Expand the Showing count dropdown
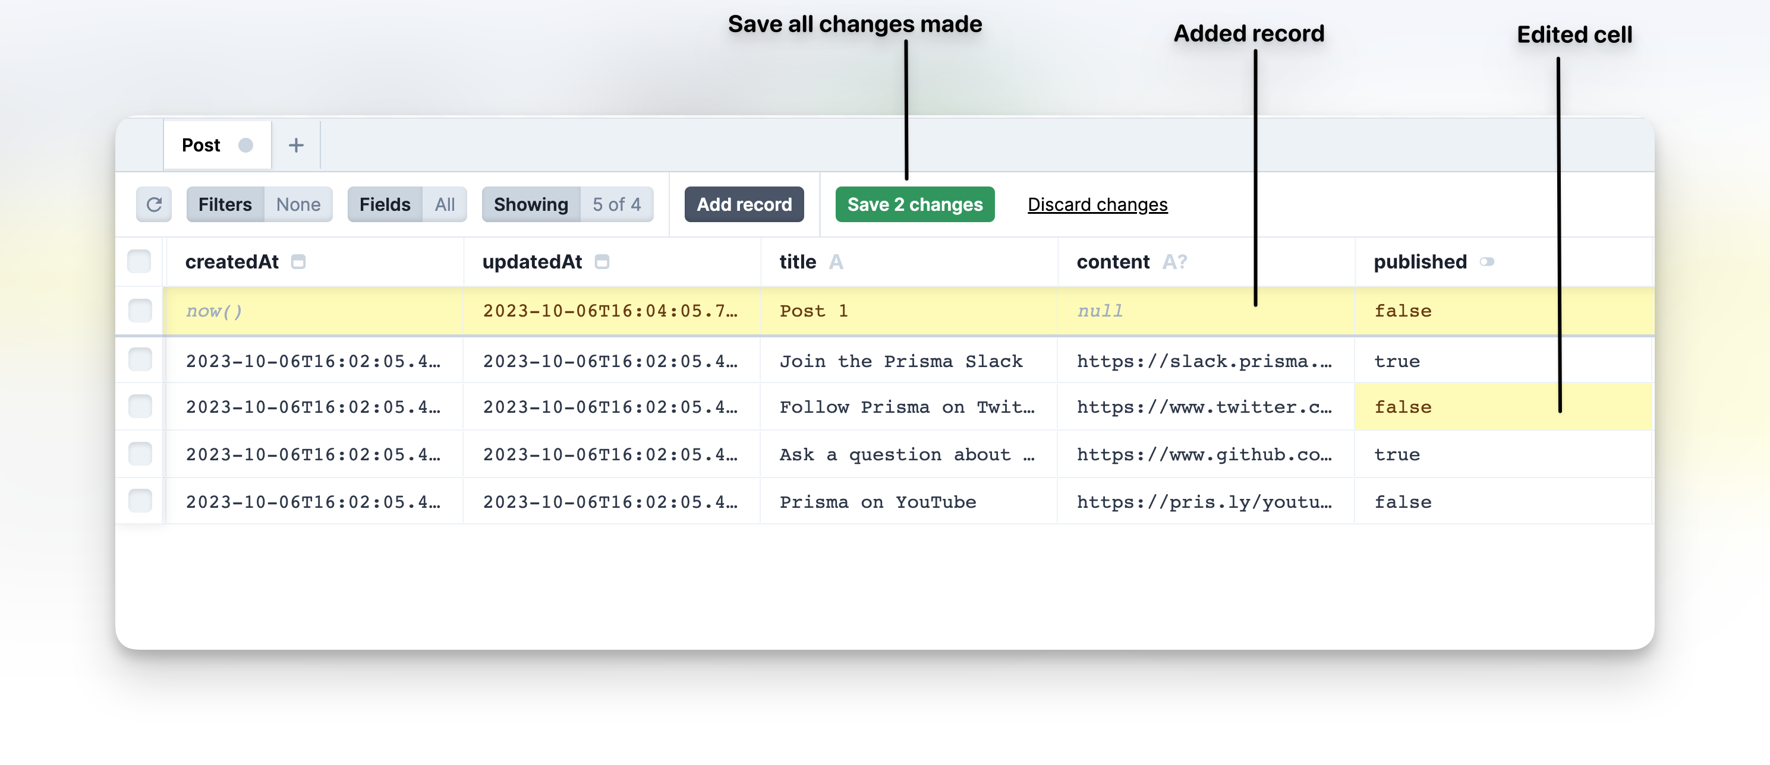 tap(618, 204)
